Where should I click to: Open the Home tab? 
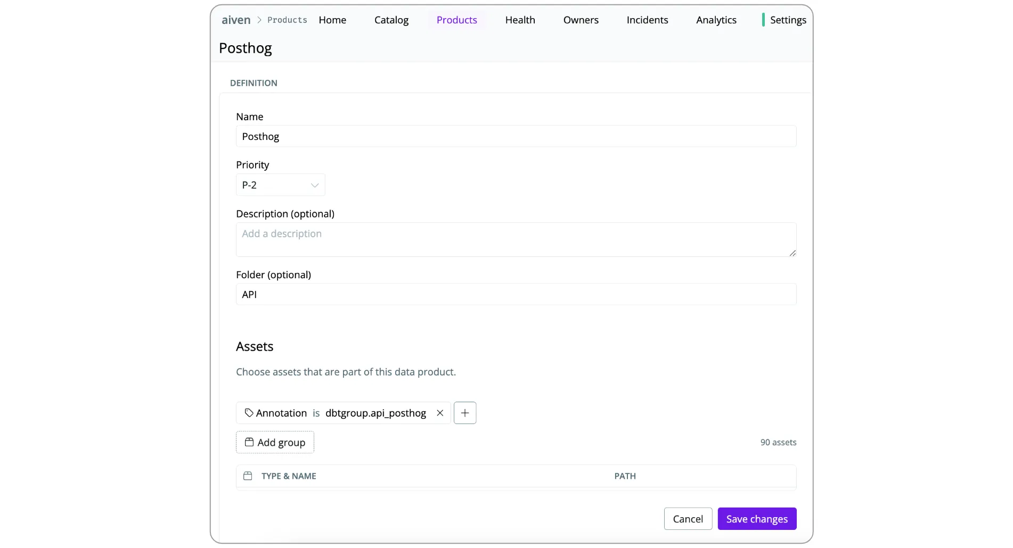click(x=332, y=20)
